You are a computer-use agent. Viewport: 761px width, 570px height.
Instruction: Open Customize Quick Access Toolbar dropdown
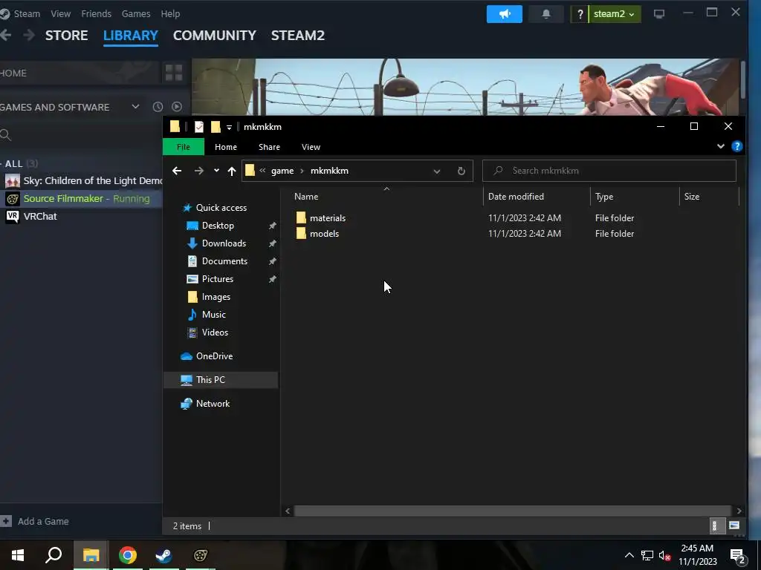coord(229,128)
